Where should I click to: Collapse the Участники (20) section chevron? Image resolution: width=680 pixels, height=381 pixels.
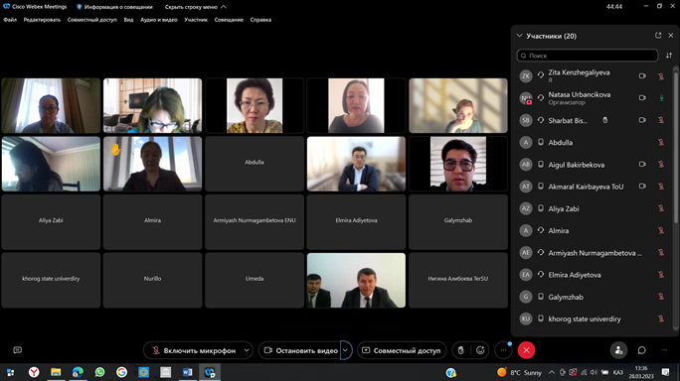click(x=520, y=36)
